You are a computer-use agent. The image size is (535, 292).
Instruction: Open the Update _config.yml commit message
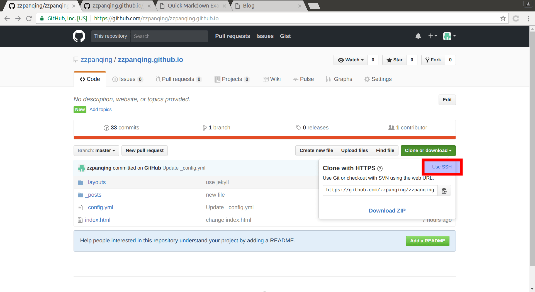pos(184,168)
